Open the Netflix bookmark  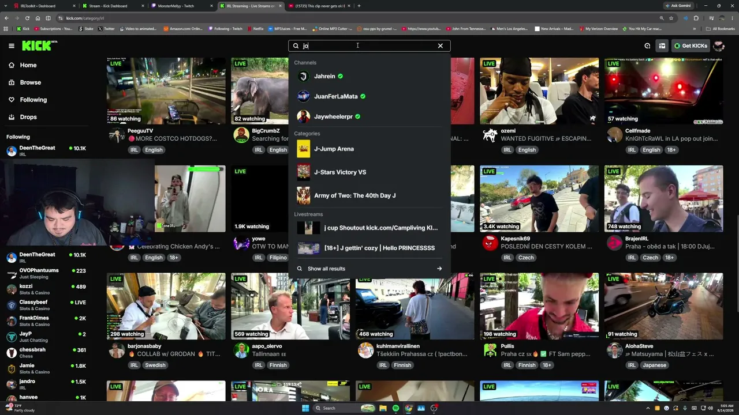coord(255,28)
